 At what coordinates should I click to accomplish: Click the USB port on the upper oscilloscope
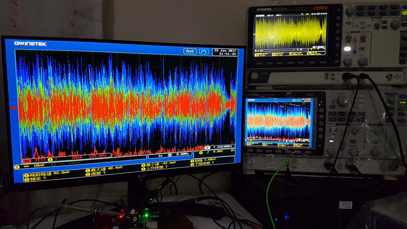(x=327, y=76)
